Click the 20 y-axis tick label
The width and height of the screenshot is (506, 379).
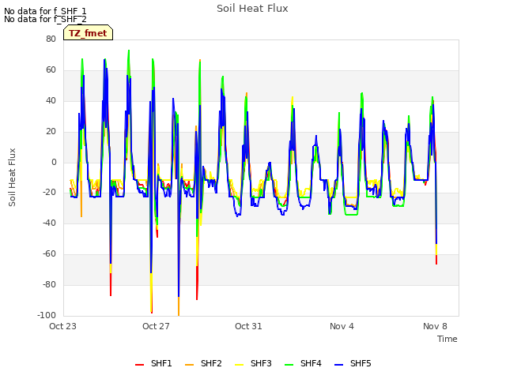(x=51, y=132)
